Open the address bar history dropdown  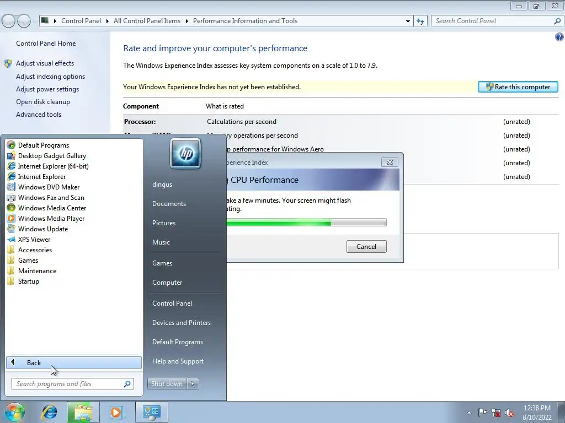pos(408,21)
